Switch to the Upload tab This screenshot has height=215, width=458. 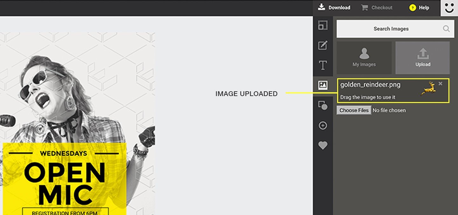[423, 58]
